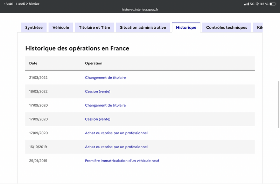Tap the battery icon in status bar
Viewport: 280px width, 184px height.
[x=273, y=4]
